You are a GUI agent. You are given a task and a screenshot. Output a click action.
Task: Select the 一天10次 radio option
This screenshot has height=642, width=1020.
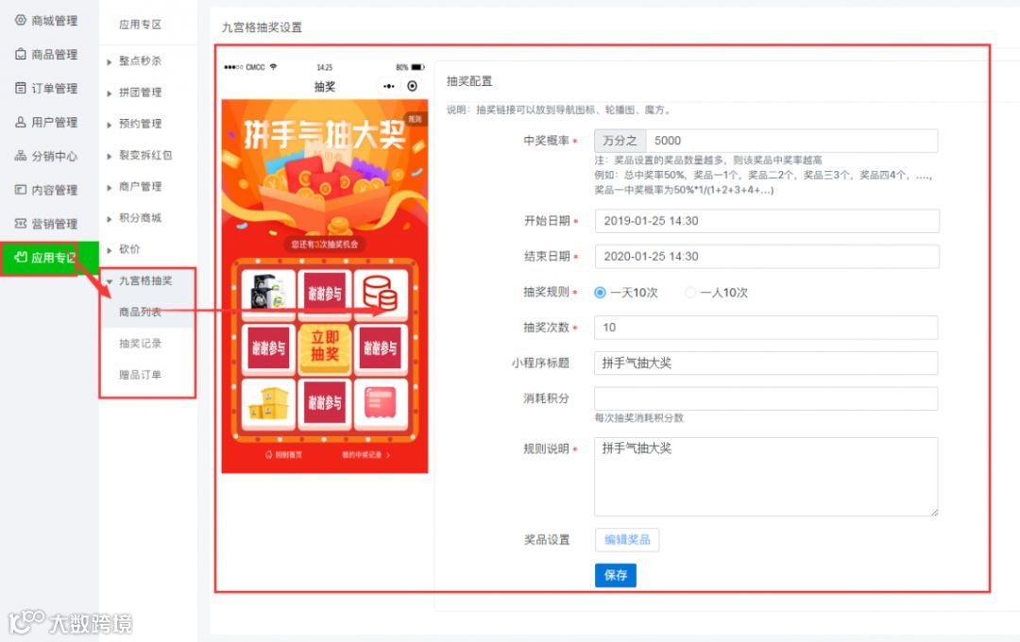pyautogui.click(x=600, y=293)
